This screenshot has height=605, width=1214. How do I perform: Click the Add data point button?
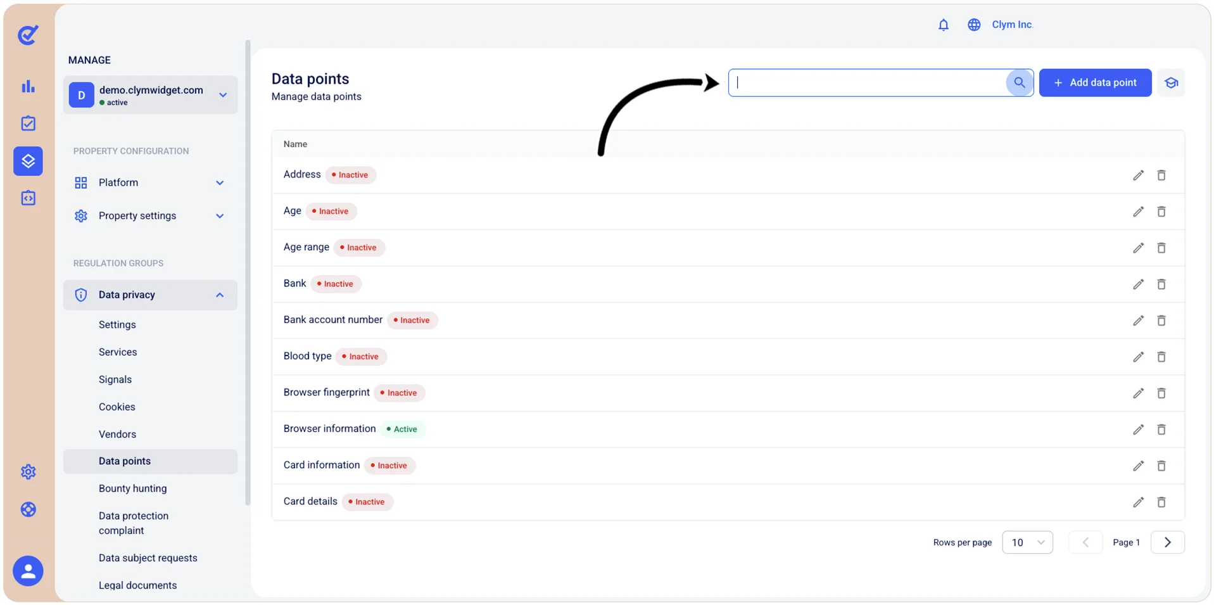point(1095,82)
